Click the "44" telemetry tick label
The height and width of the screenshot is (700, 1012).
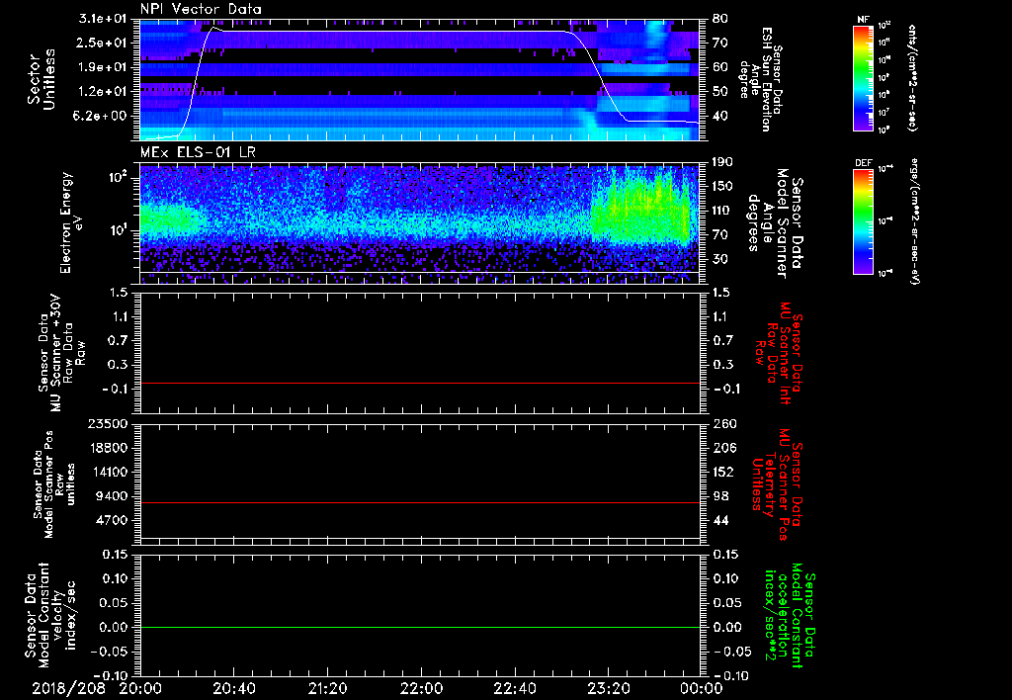[719, 520]
